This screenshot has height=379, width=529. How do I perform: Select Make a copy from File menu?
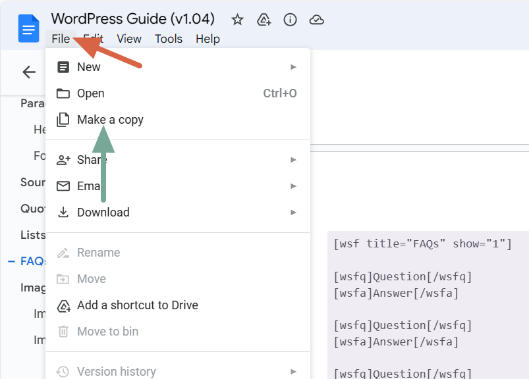(110, 120)
